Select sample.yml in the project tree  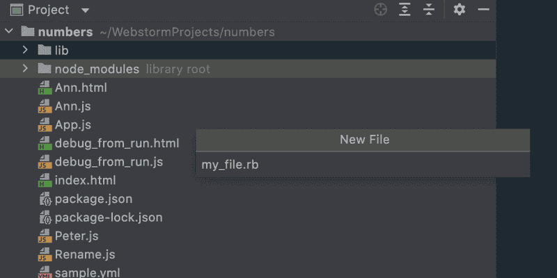(x=88, y=272)
